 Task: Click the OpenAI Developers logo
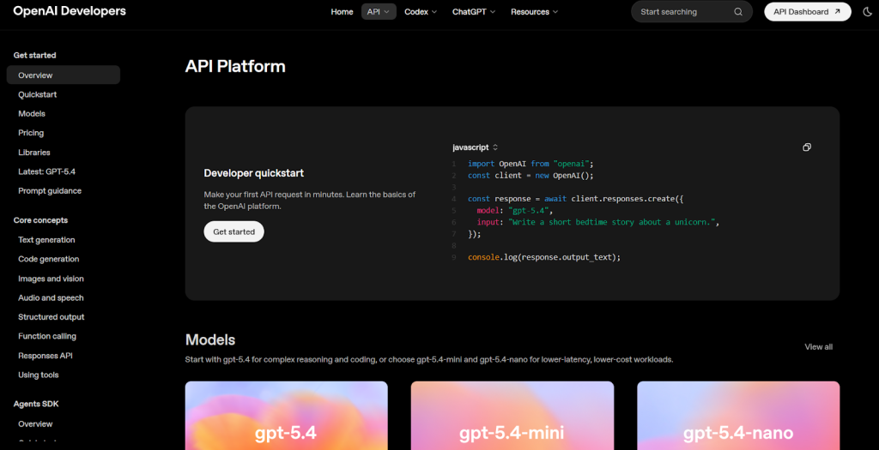(x=70, y=11)
